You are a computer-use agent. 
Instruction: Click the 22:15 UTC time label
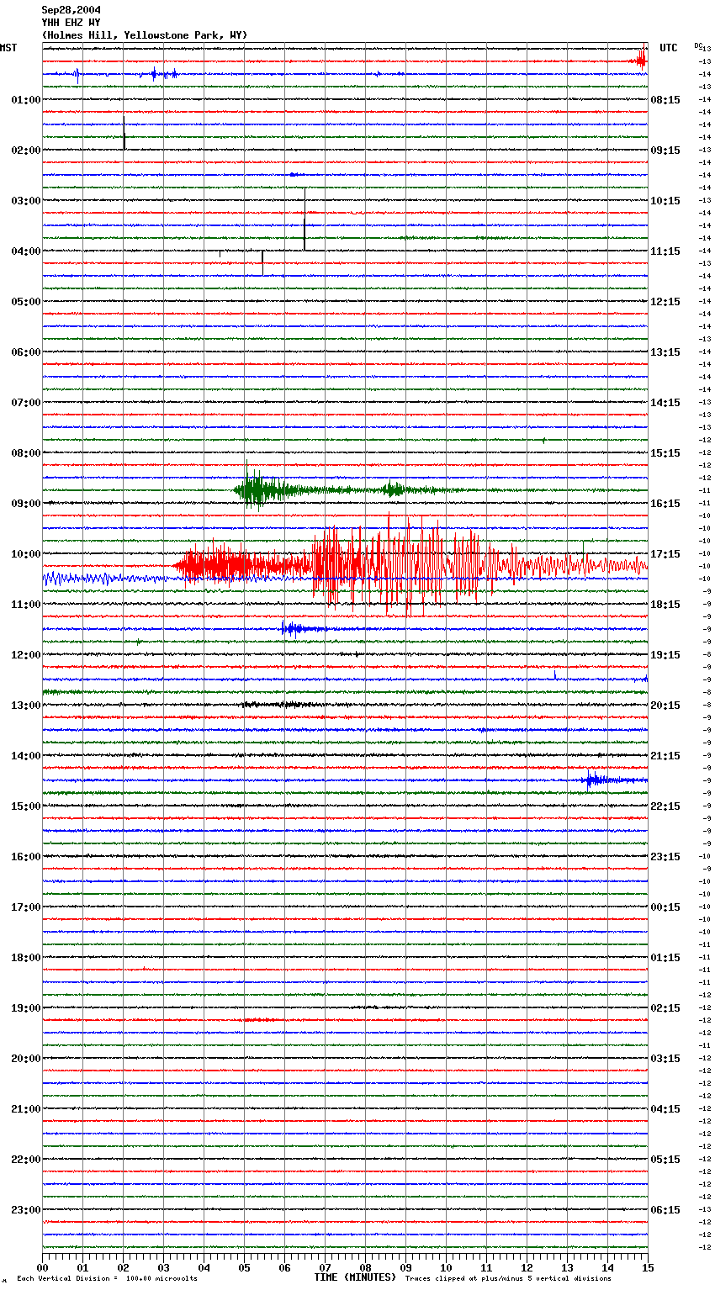click(665, 806)
